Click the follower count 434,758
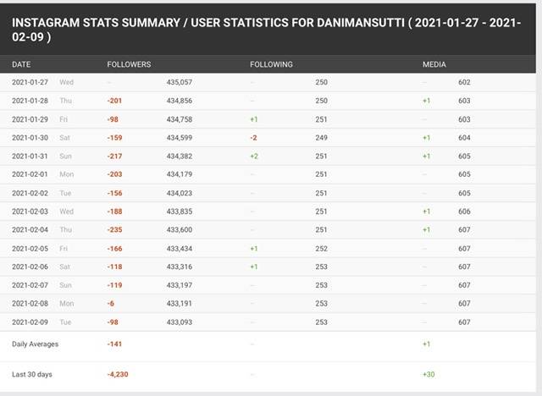542x396 pixels. (x=179, y=119)
